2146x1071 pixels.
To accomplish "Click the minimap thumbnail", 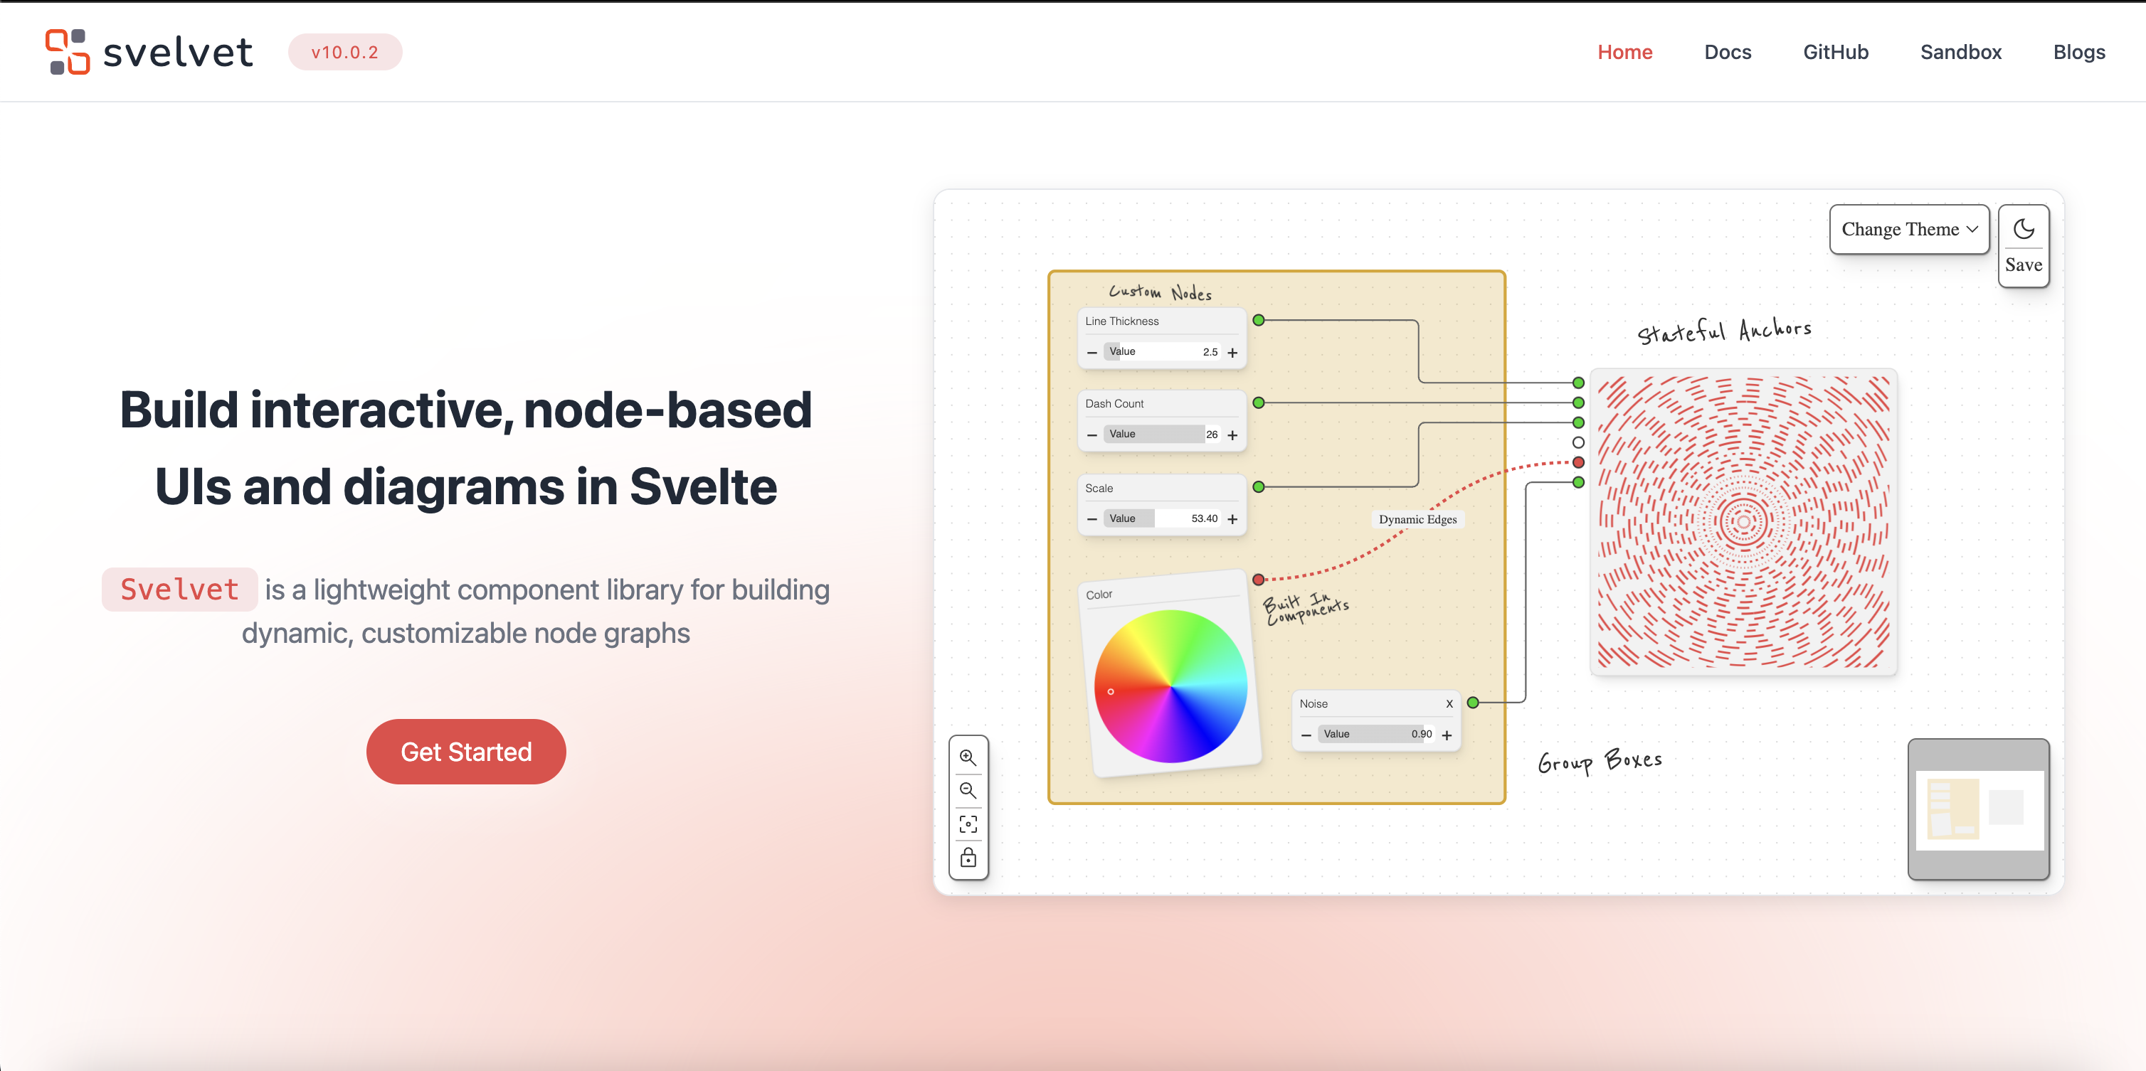I will (x=1979, y=809).
